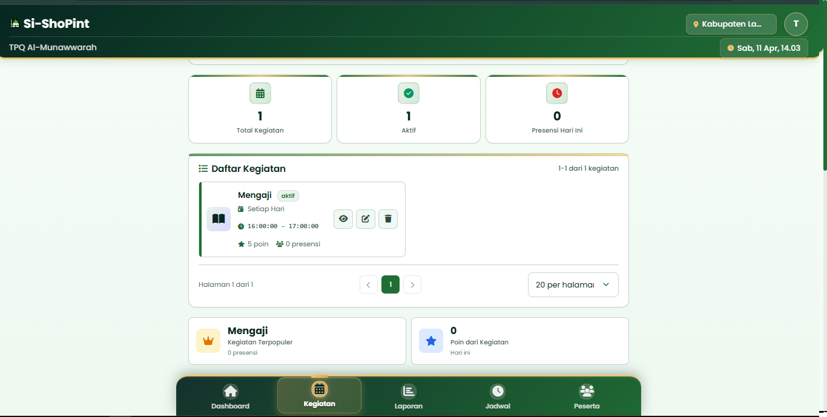827x417 pixels.
Task: Go to next page with right chevron
Action: coord(412,284)
